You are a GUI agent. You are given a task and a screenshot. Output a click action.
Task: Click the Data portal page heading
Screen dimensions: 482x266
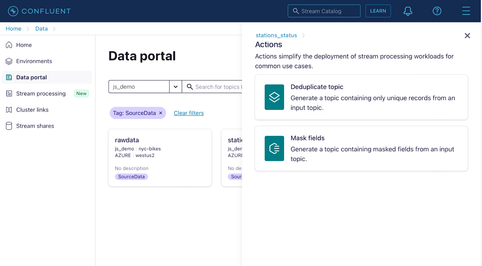click(x=142, y=56)
